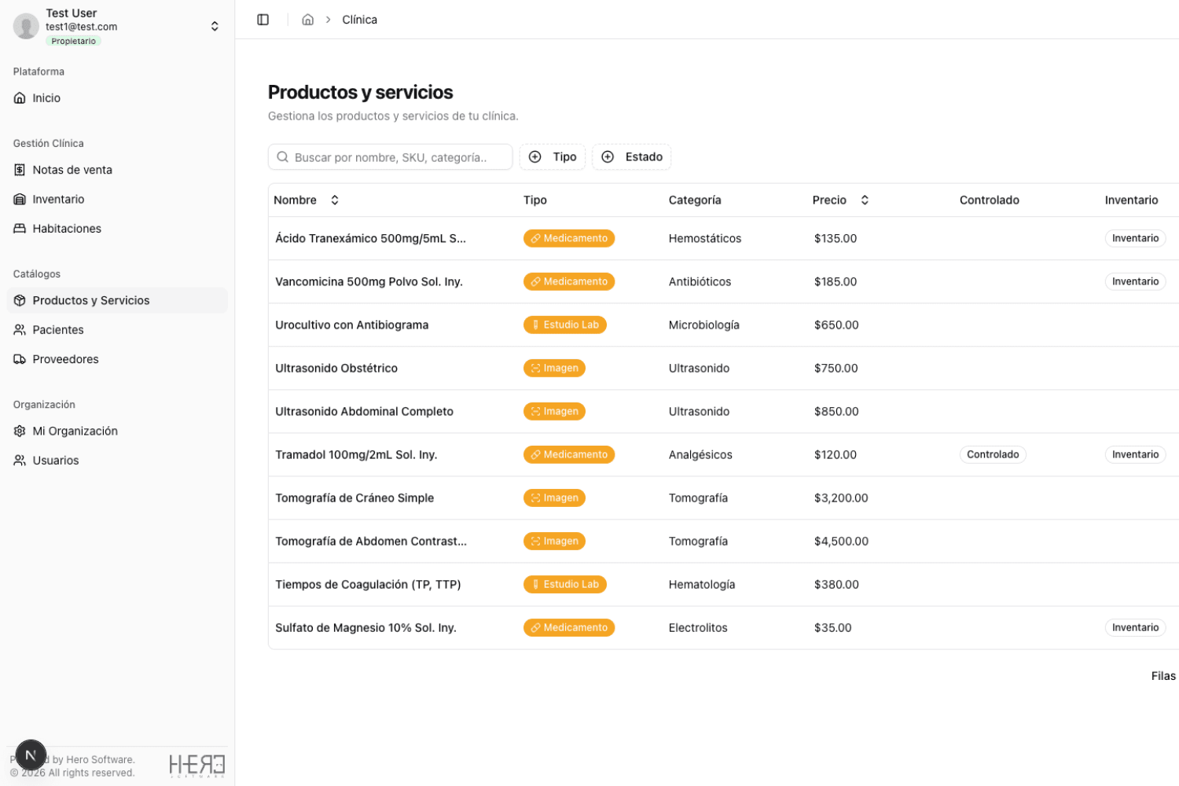Open Proveedores via its sidebar icon
The height and width of the screenshot is (786, 1179).
19,358
